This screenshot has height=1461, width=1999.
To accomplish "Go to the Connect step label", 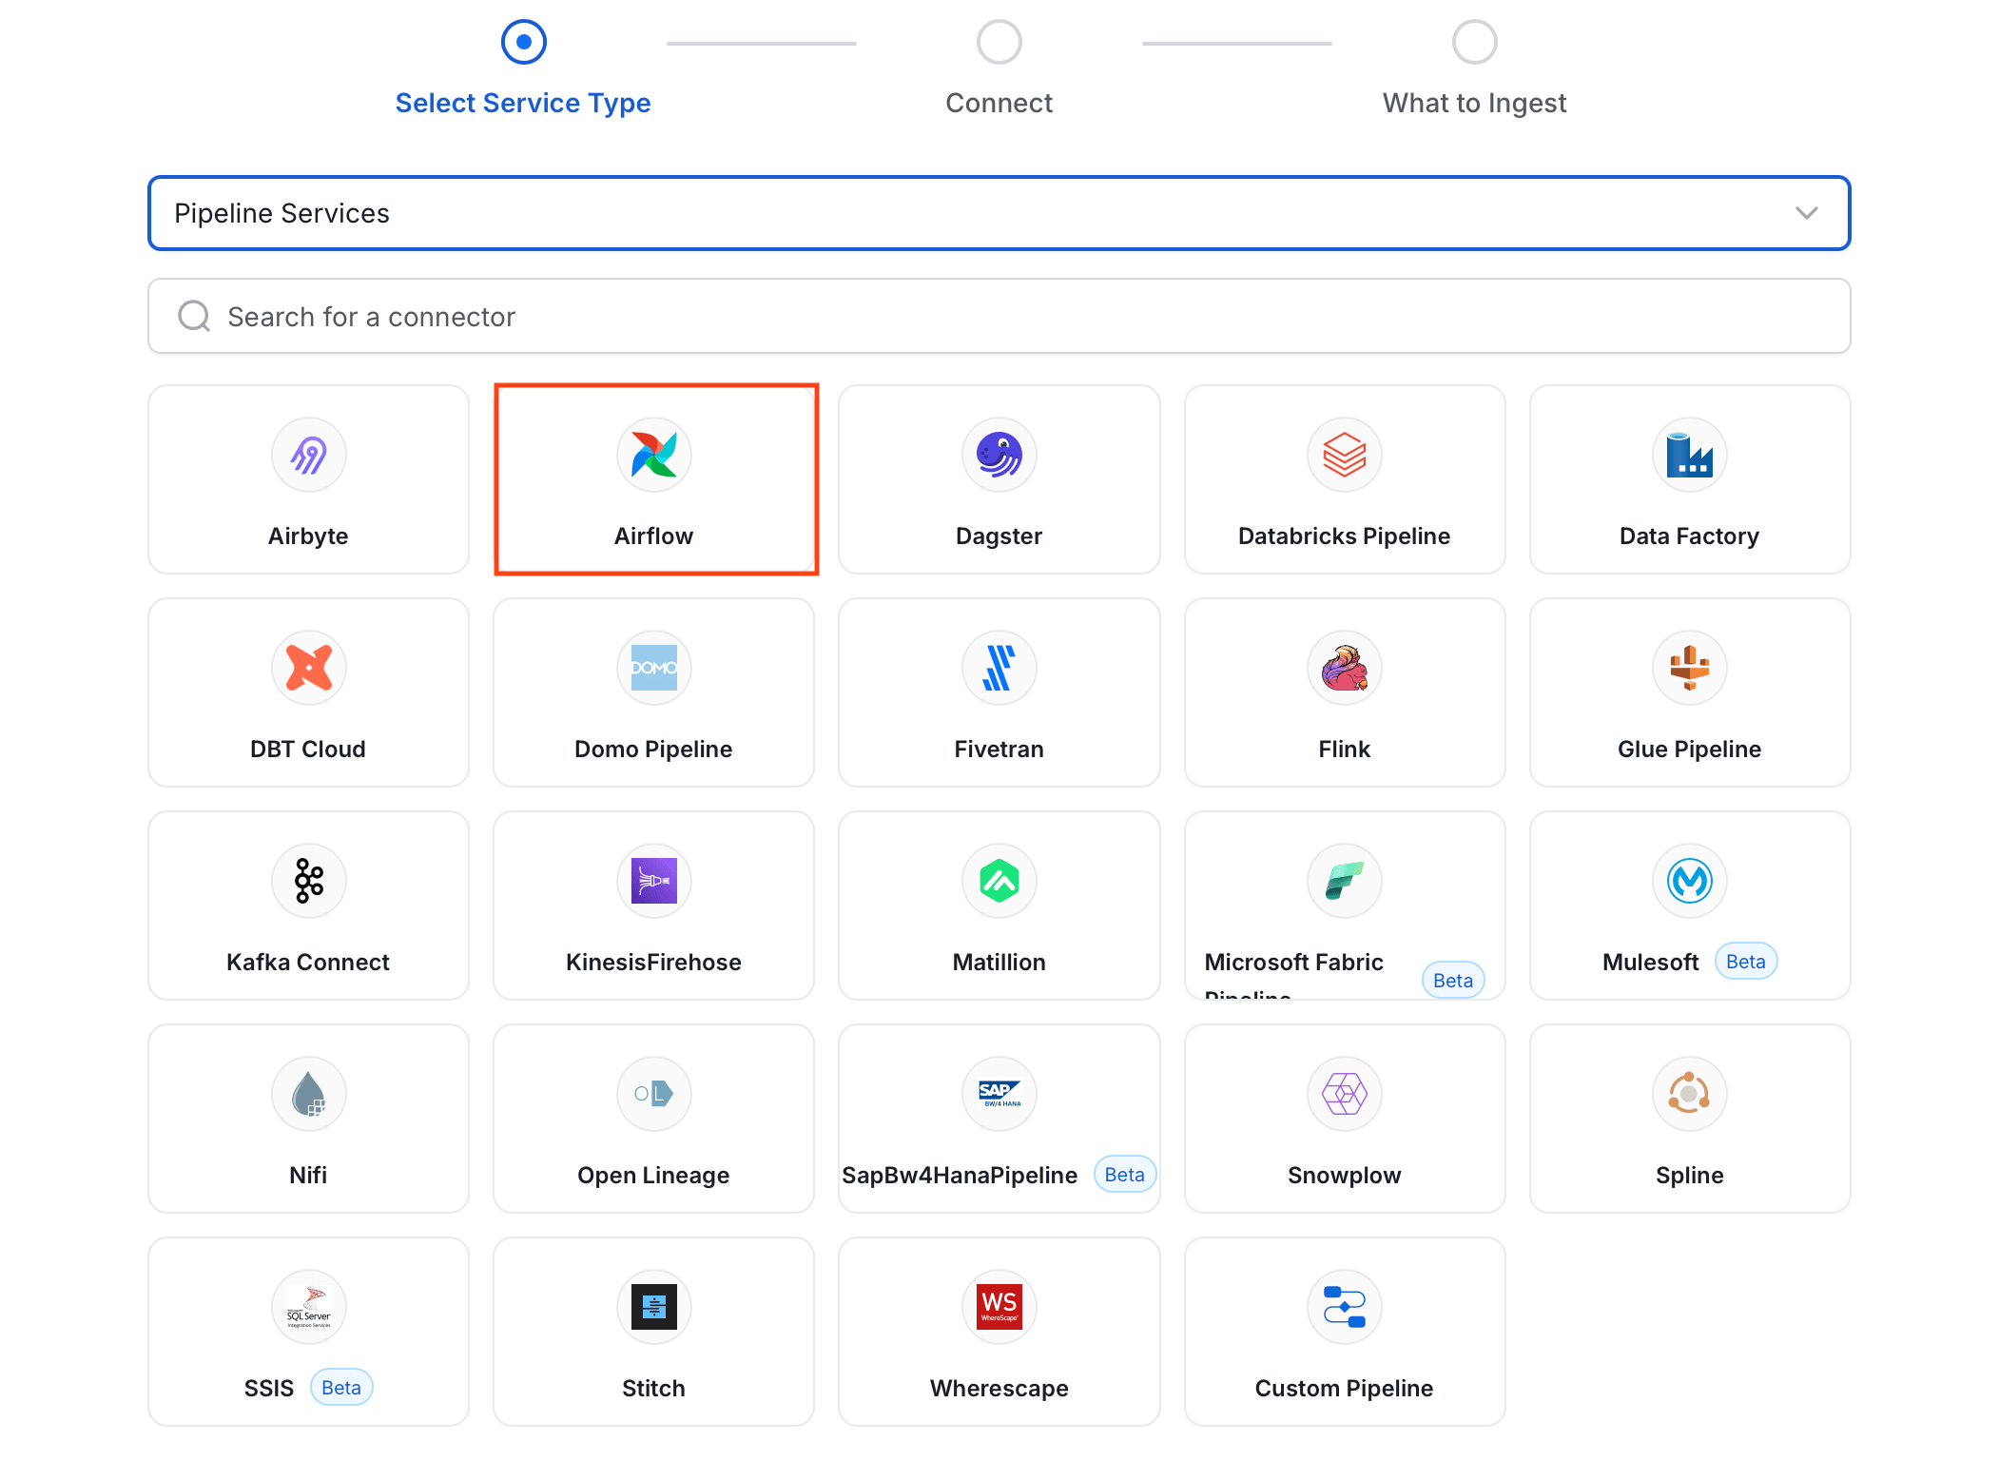I will (999, 103).
